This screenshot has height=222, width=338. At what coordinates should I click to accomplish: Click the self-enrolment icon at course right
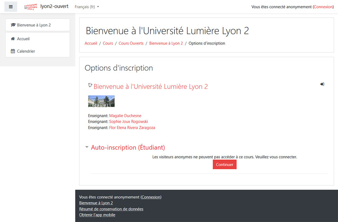coord(322,84)
